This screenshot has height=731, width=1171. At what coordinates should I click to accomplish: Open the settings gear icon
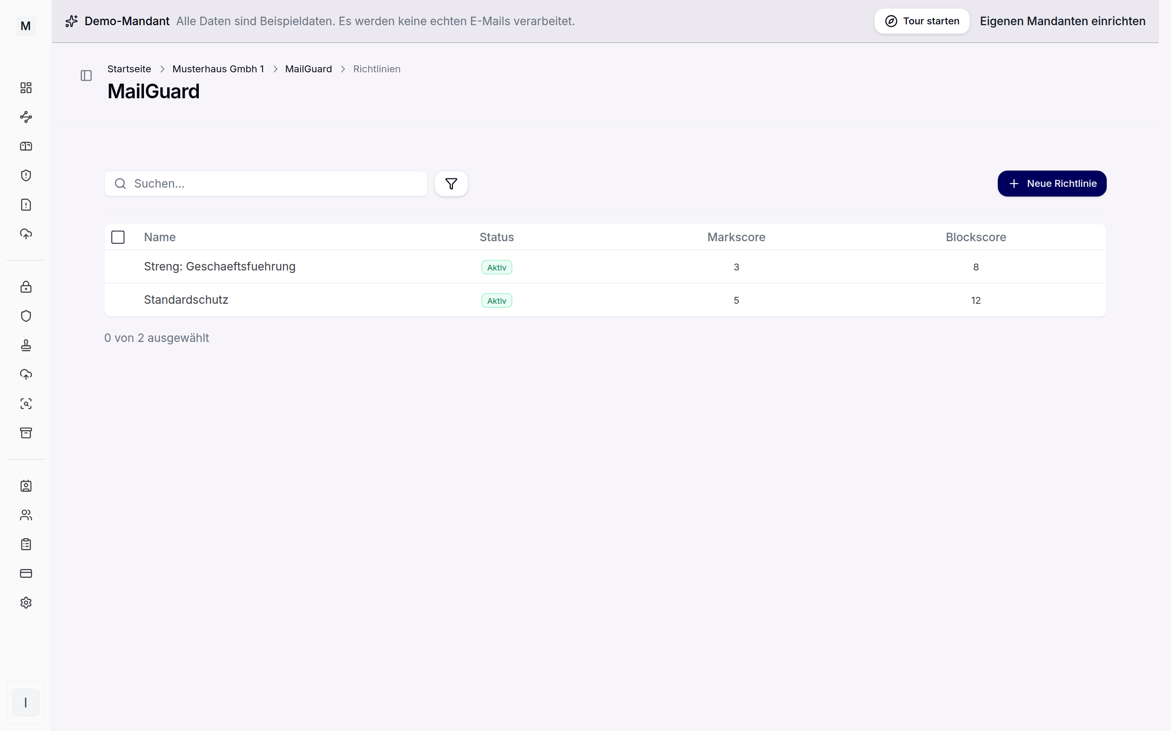[26, 603]
